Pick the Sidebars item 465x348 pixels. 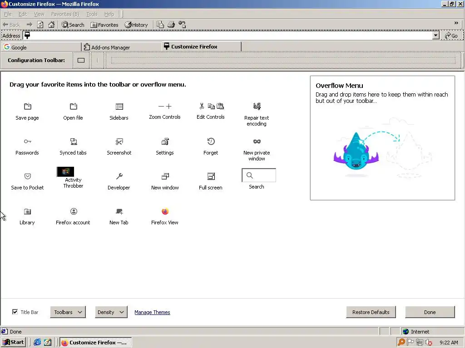click(119, 111)
